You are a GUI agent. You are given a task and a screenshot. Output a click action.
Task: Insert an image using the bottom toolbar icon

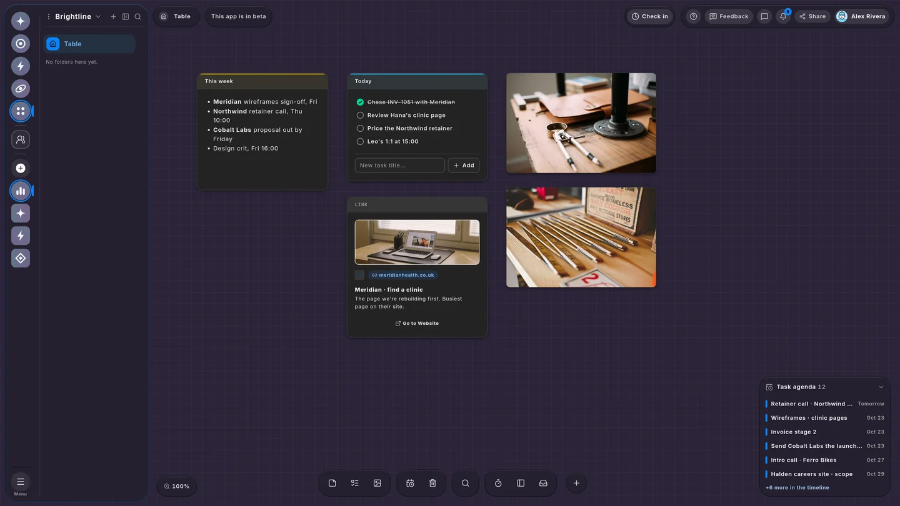(x=377, y=483)
